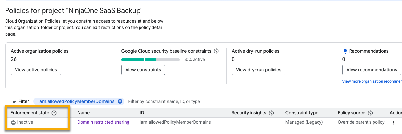Select the iam.allowedPolicyMemberDomains ID cell
The width and height of the screenshot is (402, 134).
pyautogui.click(x=175, y=122)
